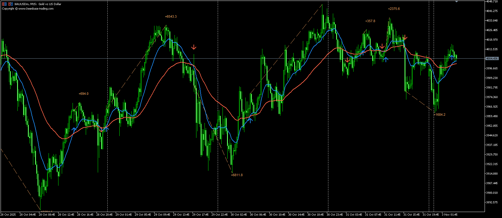
Task: Click the keenbase-trading.com copyright text
Action: point(28,9)
